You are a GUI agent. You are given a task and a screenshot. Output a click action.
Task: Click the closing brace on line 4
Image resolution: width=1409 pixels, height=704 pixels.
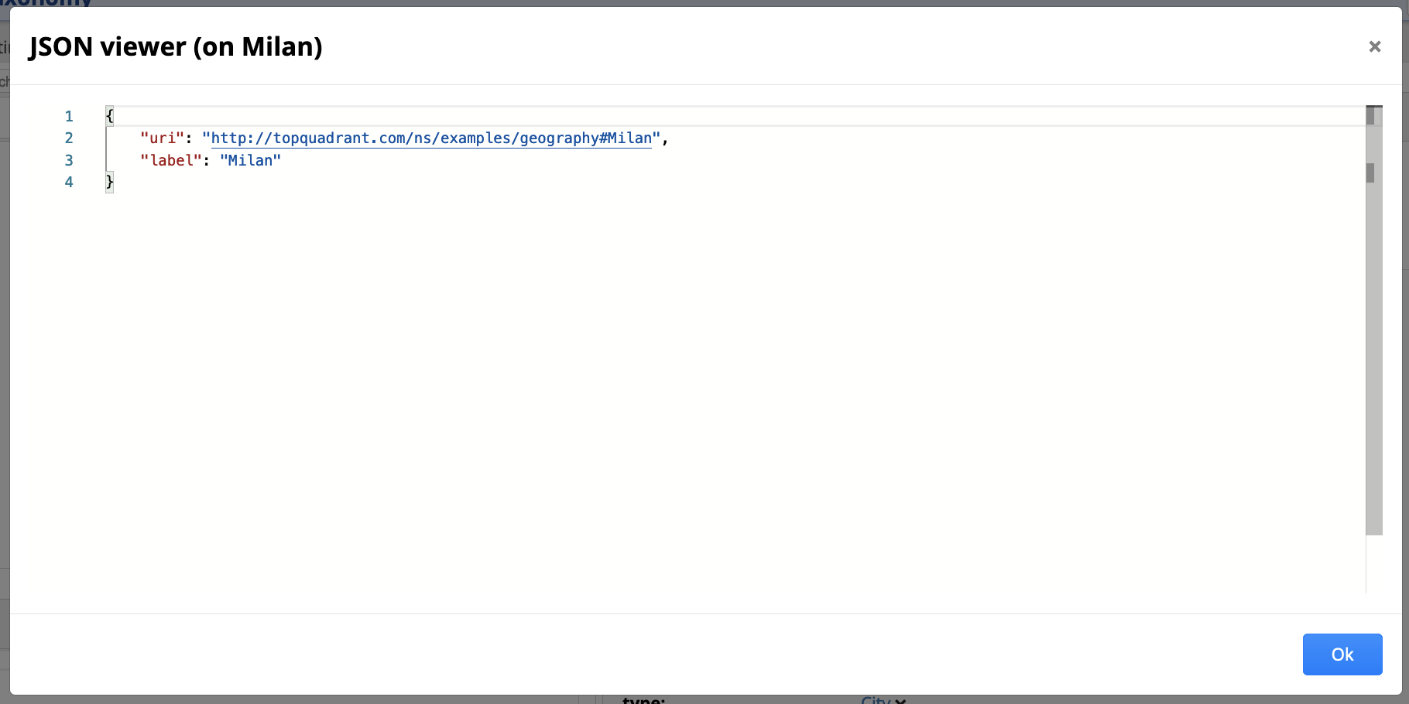pyautogui.click(x=108, y=182)
